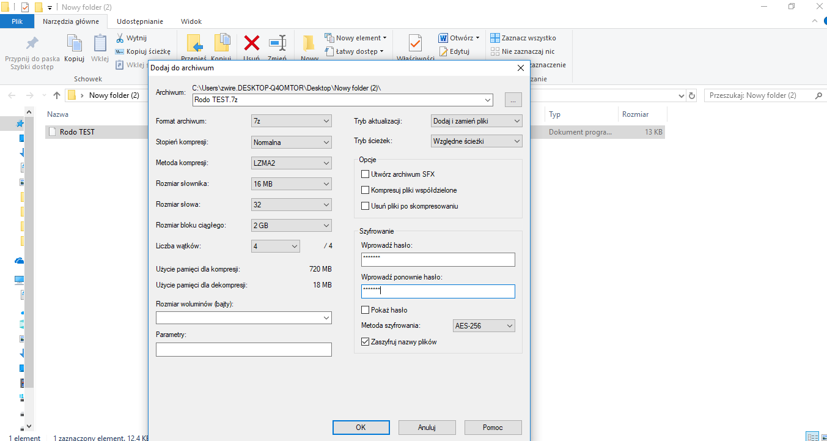The width and height of the screenshot is (827, 441).
Task: Click the Przenieś do folder icon
Action: (x=194, y=43)
